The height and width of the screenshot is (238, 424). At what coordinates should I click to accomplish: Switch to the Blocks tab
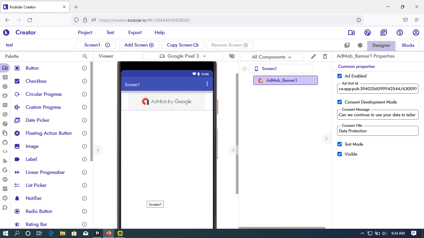tap(408, 45)
